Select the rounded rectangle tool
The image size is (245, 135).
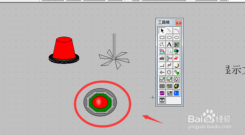169,37
